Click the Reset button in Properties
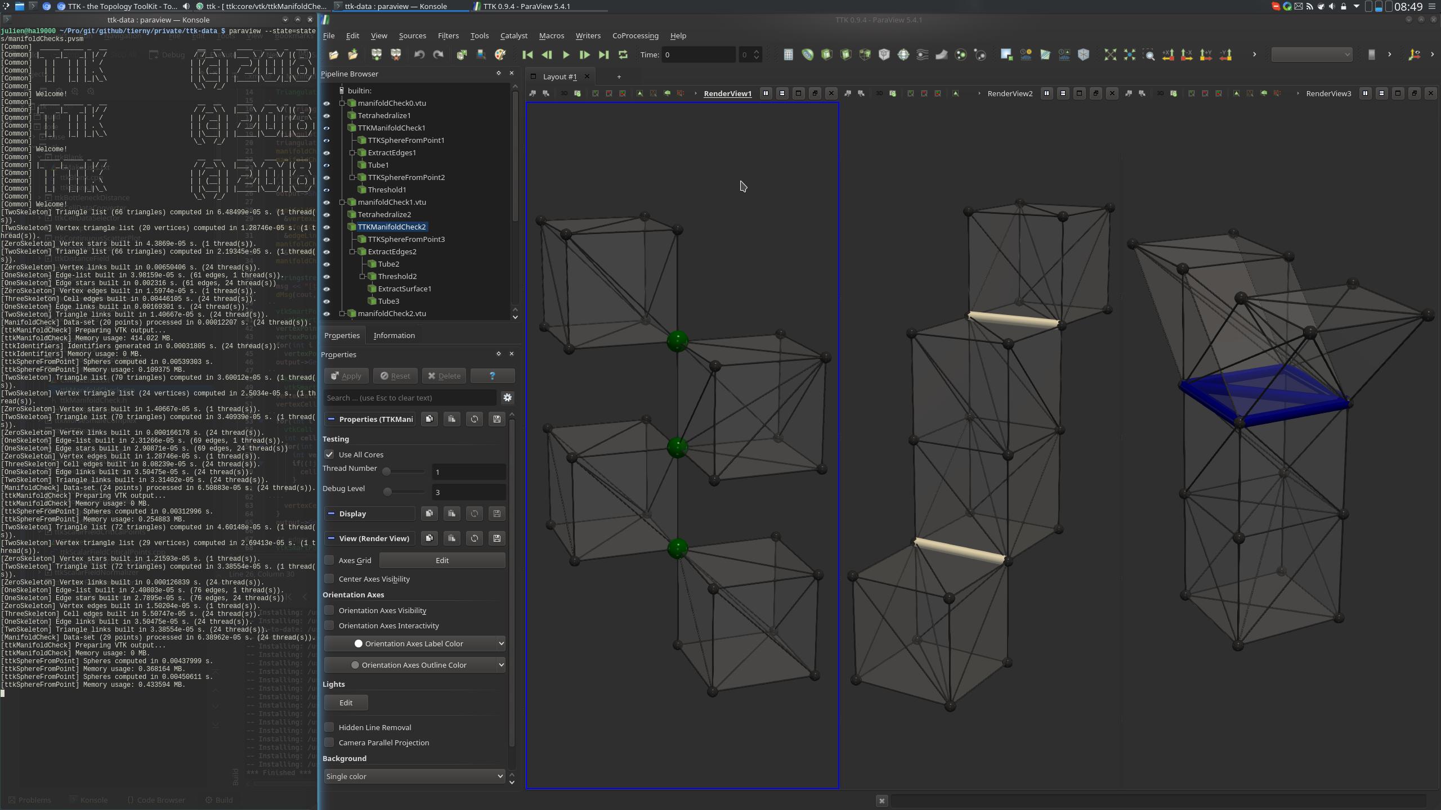 pos(396,376)
